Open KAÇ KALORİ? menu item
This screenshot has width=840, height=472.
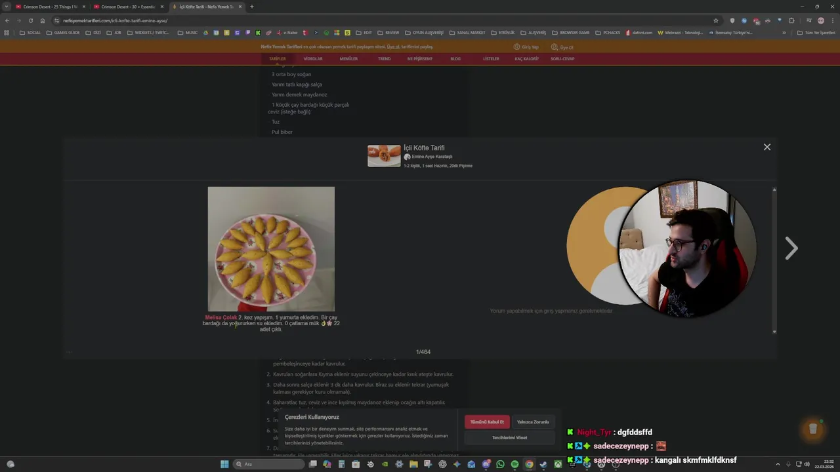[526, 59]
